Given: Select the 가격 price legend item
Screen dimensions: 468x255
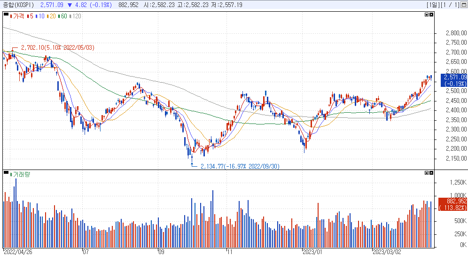Looking at the screenshot, I should tap(17, 16).
